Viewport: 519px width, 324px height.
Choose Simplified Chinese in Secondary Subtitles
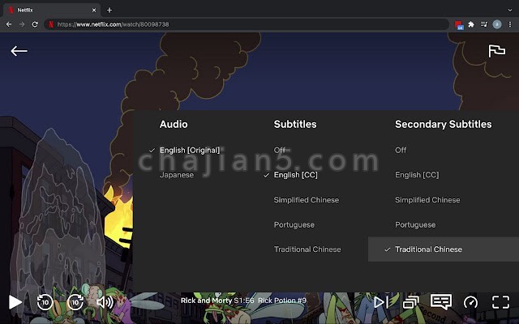pyautogui.click(x=427, y=200)
